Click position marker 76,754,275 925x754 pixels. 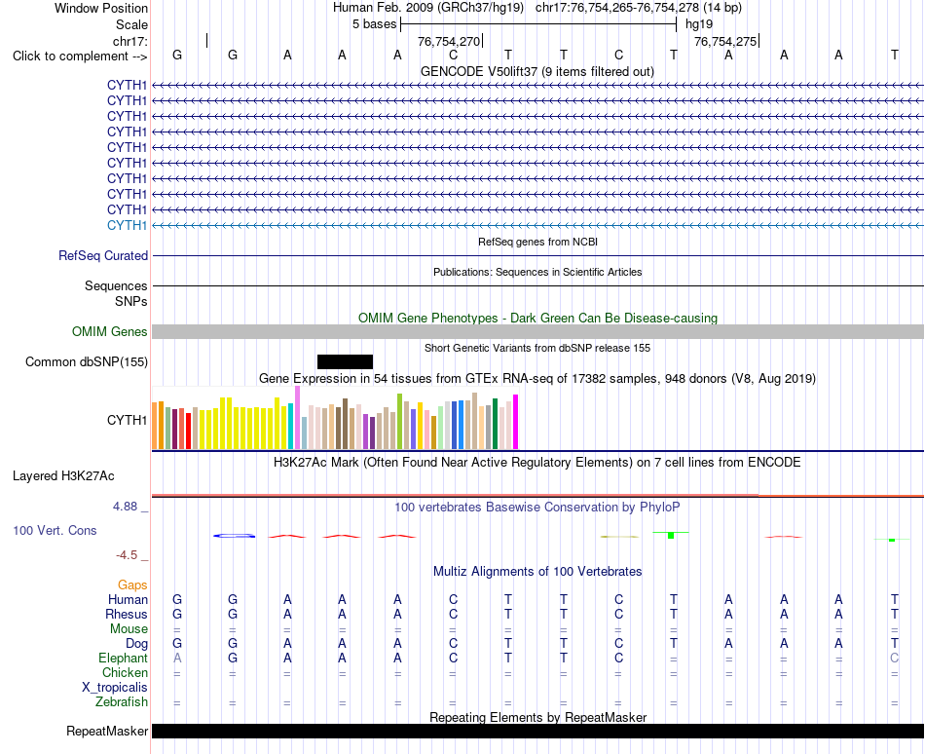(x=725, y=41)
